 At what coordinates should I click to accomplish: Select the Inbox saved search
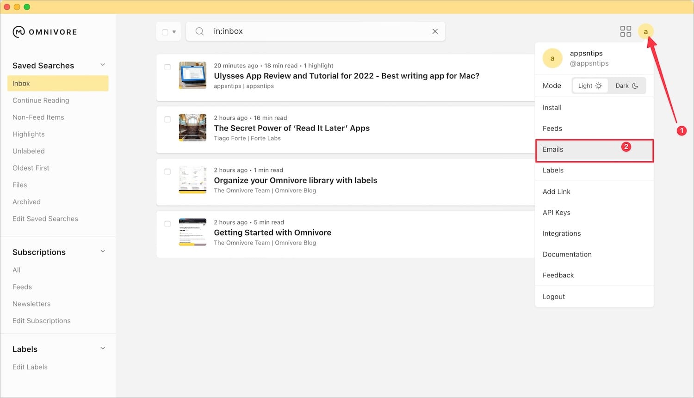click(x=58, y=83)
